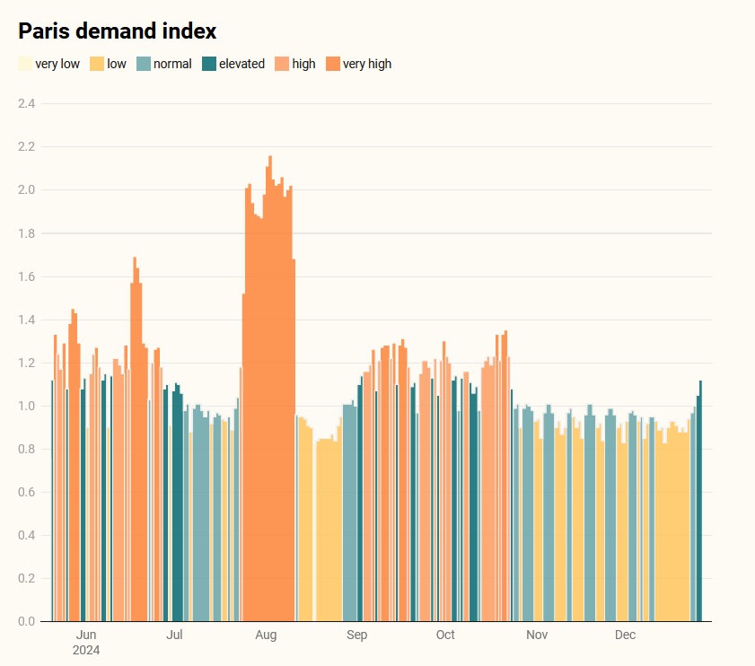Click the 0.0 y-axis label

[x=26, y=621]
